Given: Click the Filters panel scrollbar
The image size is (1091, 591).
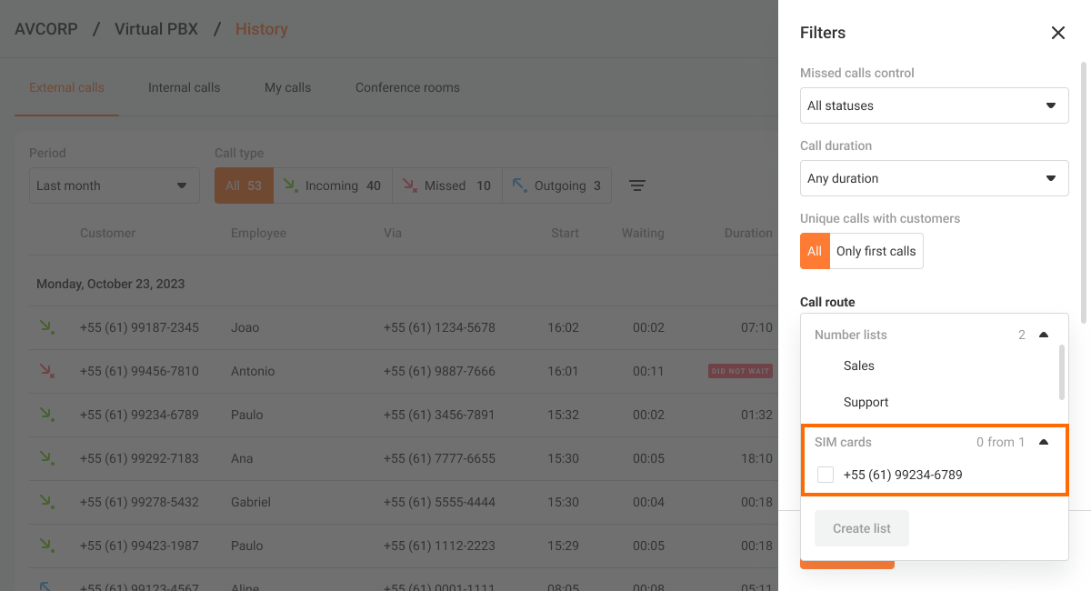Looking at the screenshot, I should coord(1083,193).
